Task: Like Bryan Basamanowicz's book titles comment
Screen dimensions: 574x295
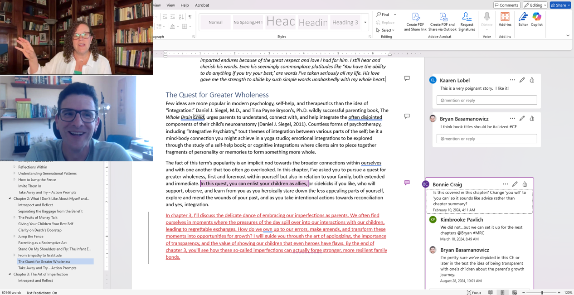Action: (x=532, y=119)
